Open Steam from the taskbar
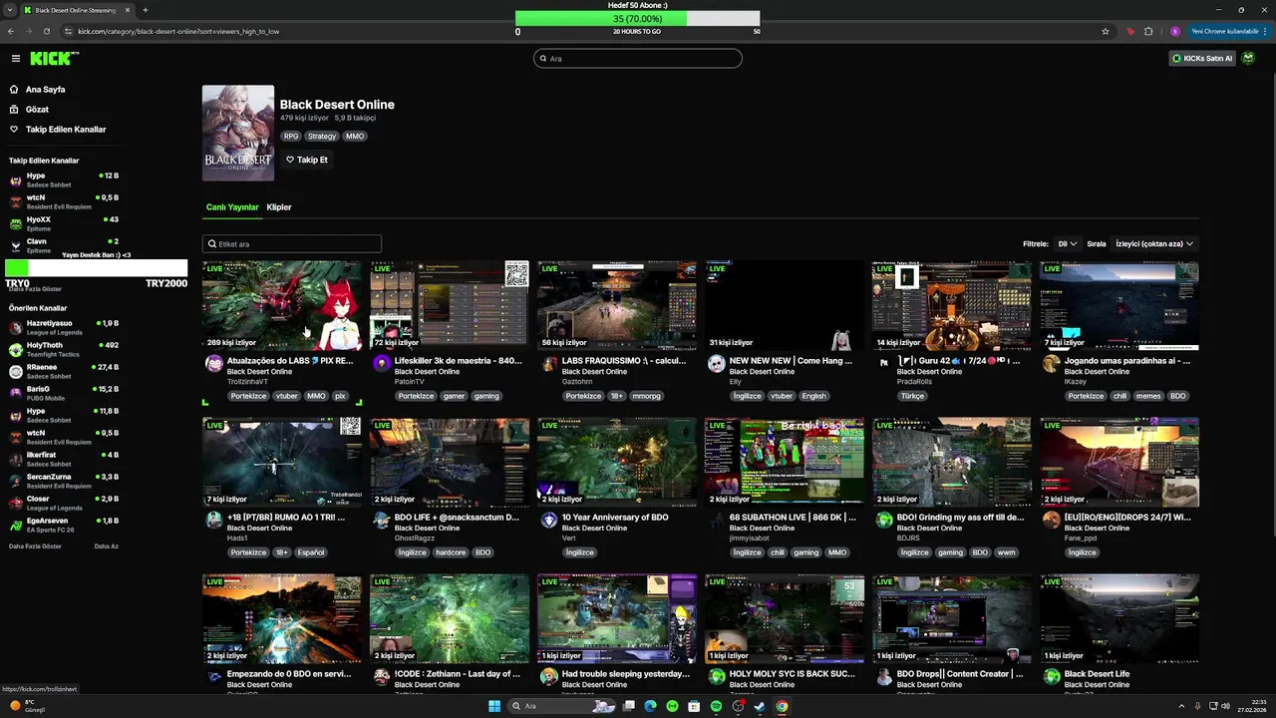The height and width of the screenshot is (718, 1276). (760, 706)
